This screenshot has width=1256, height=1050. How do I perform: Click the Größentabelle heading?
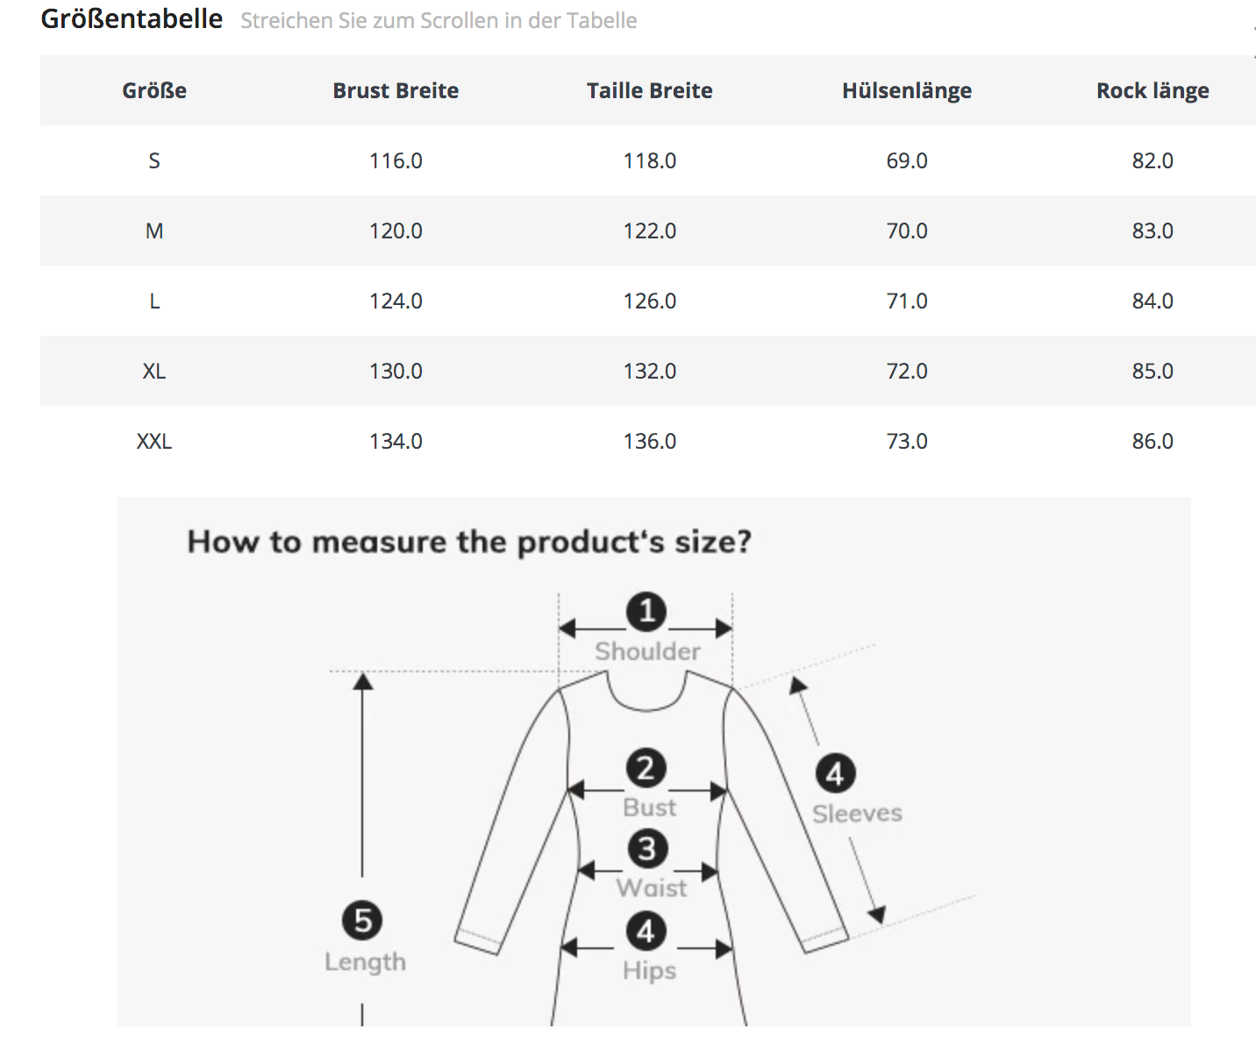tap(132, 18)
